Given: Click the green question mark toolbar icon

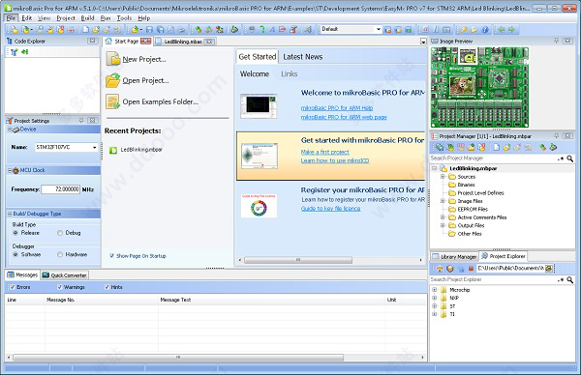Looking at the screenshot, I should pos(262,29).
